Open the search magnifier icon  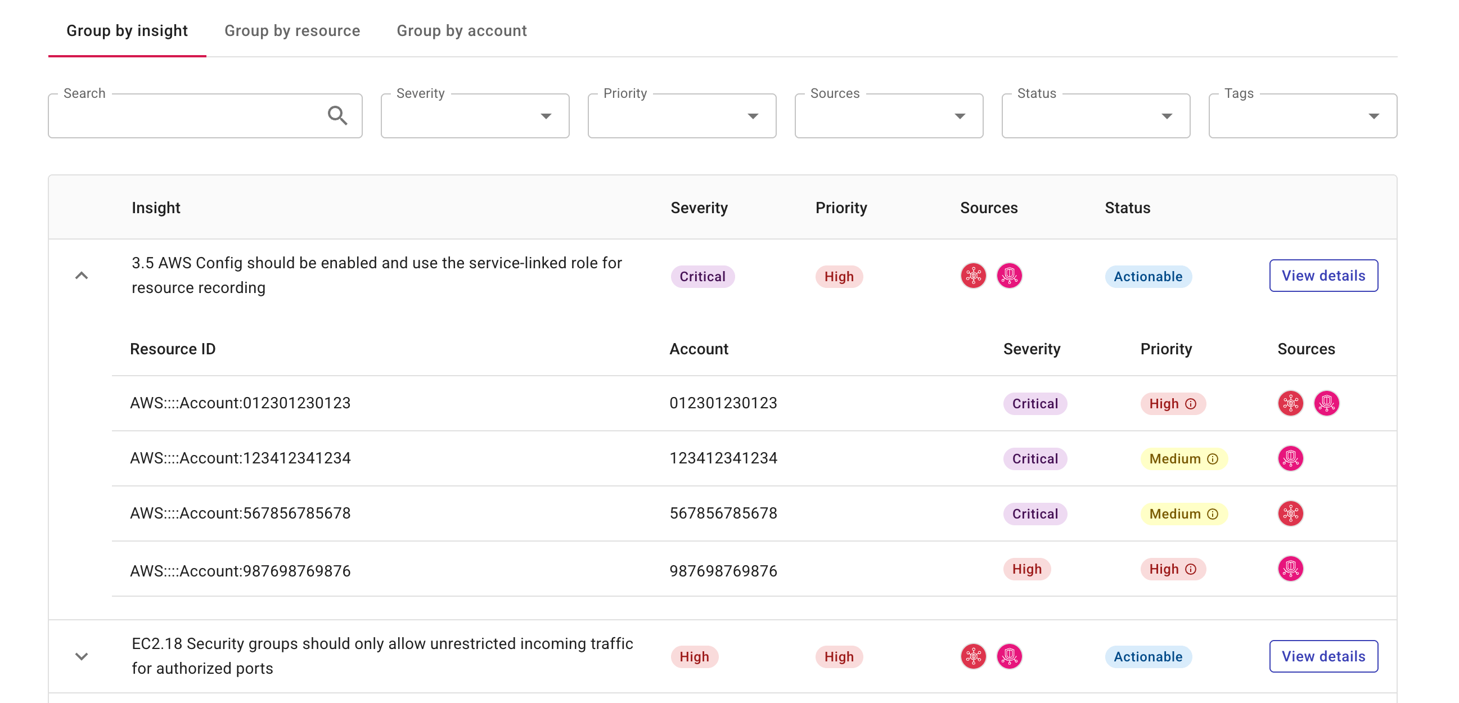point(338,115)
